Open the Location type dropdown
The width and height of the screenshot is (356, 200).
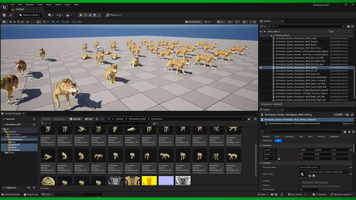pyautogui.click(x=269, y=150)
